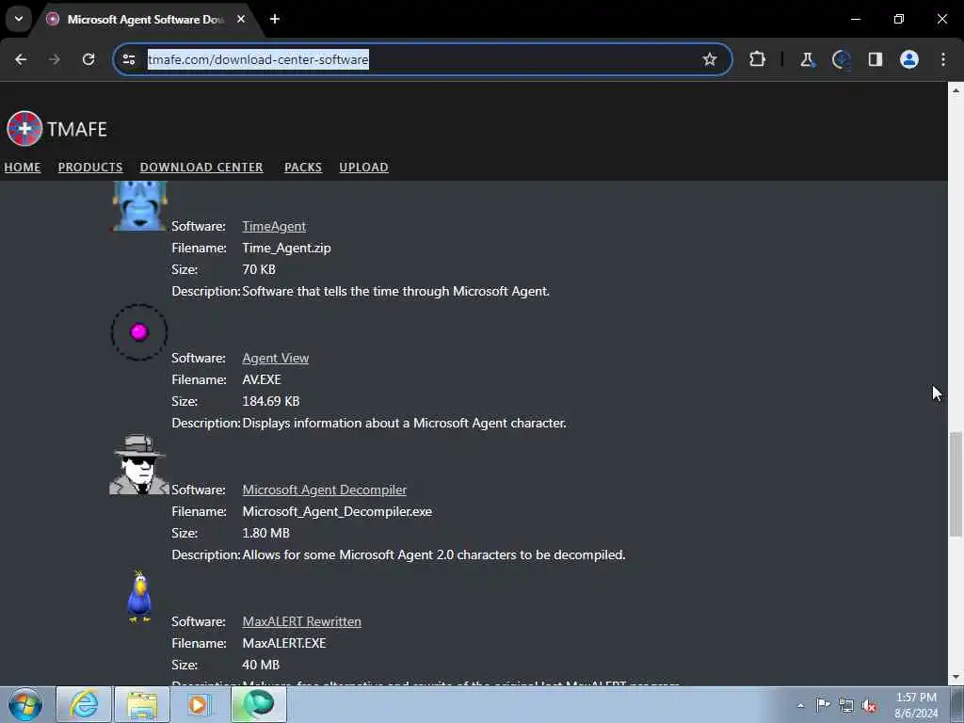Click the green browser taskbar icon
Image resolution: width=964 pixels, height=723 pixels.
coord(258,704)
